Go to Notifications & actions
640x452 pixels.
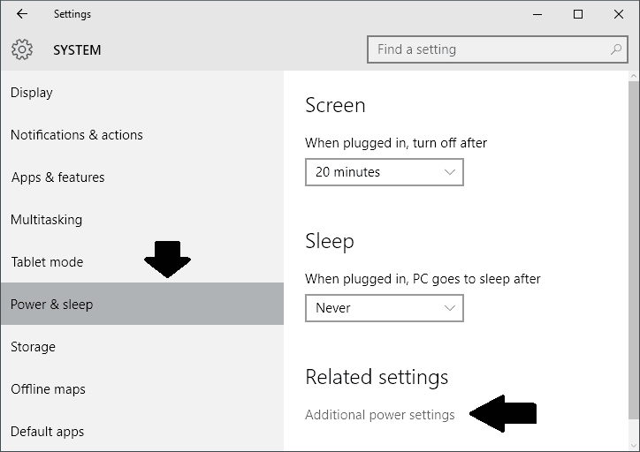pyautogui.click(x=76, y=135)
